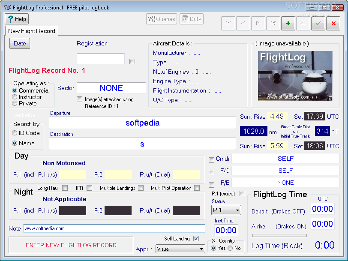Click the Note text field
The image size is (348, 261).
(x=114, y=228)
